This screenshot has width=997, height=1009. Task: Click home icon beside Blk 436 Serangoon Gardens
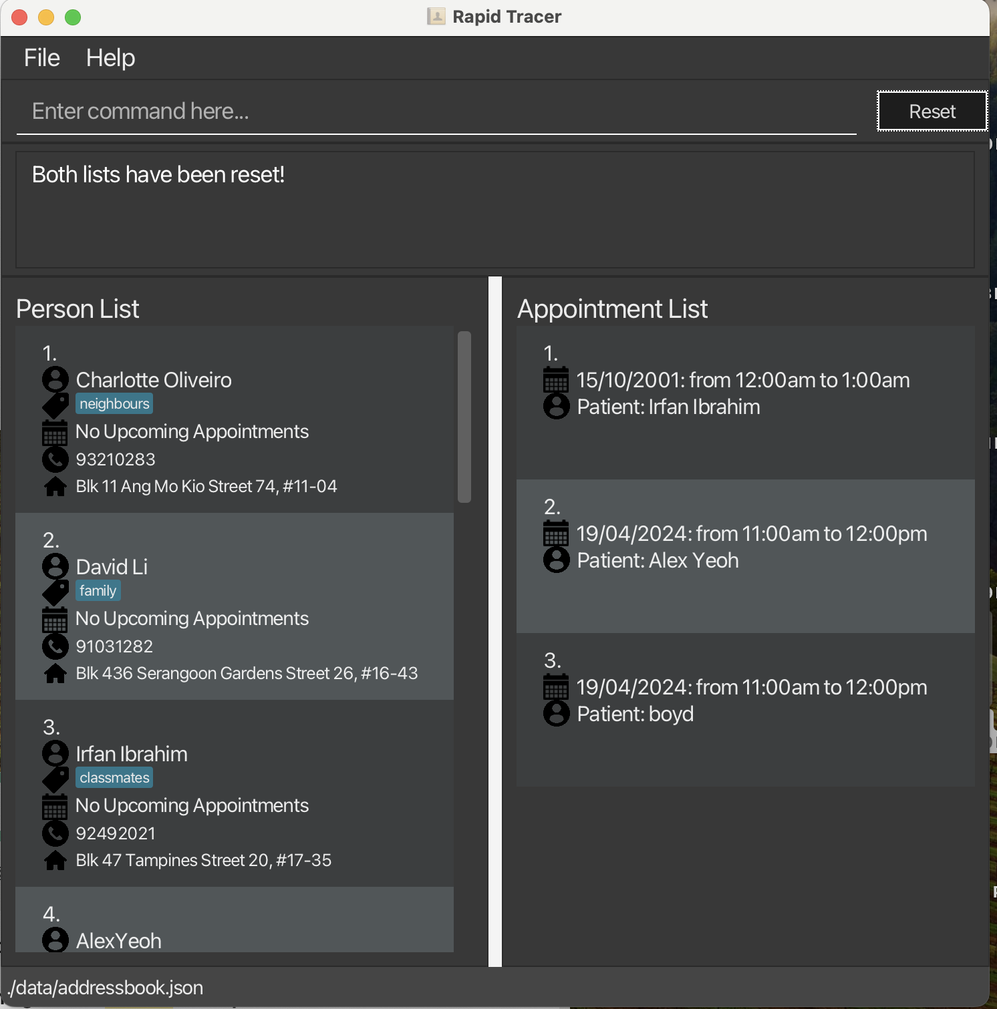pyautogui.click(x=55, y=673)
